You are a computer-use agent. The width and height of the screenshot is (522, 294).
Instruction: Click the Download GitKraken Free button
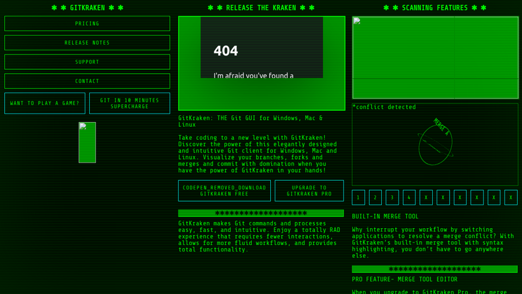tap(225, 191)
